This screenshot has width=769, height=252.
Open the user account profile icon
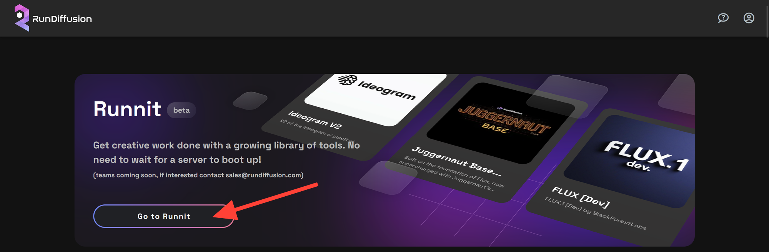click(749, 18)
